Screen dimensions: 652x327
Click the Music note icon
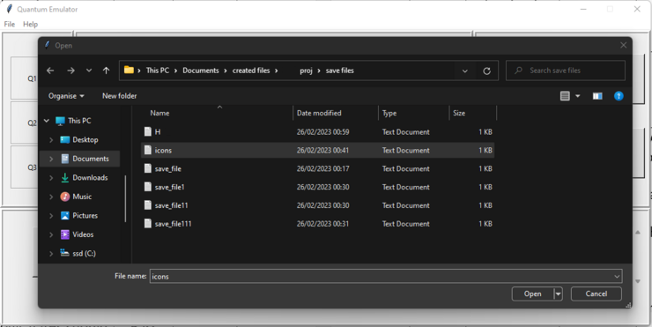click(65, 197)
